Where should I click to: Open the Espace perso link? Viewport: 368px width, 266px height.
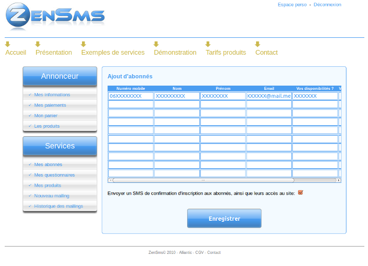tap(292, 5)
